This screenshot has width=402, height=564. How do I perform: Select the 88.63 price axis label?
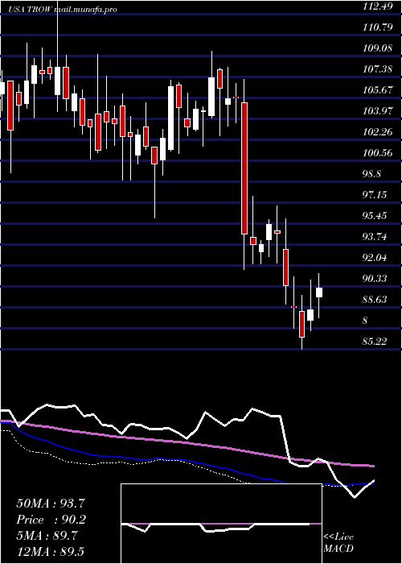375,299
